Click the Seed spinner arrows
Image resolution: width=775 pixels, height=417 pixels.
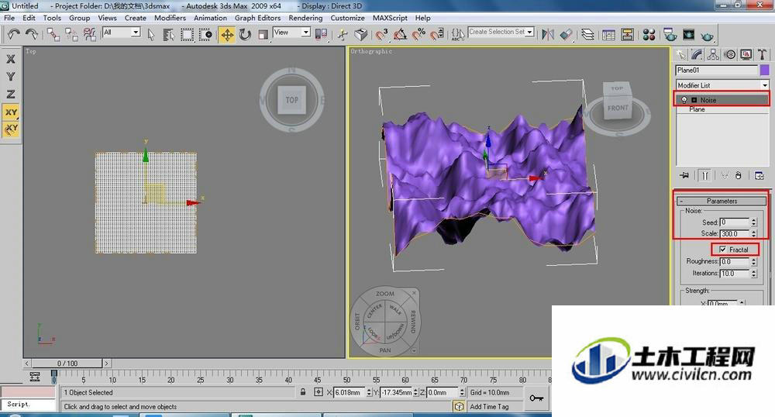point(754,222)
